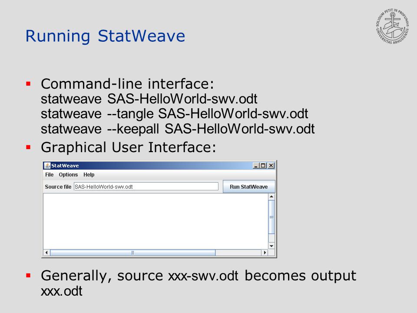Close the StatWeave window
This screenshot has width=417, height=313.
[x=271, y=166]
